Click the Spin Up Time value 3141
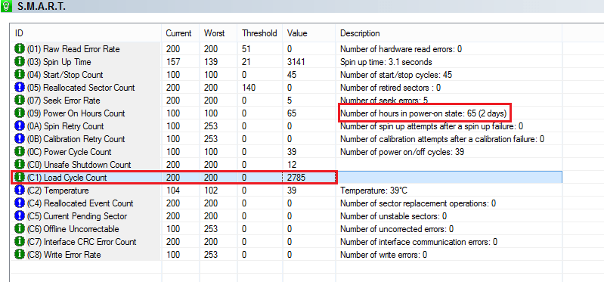This screenshot has height=282, width=604. [x=296, y=62]
